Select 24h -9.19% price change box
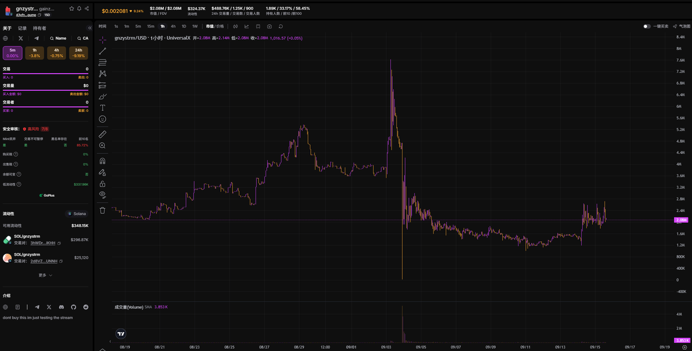Screen dimensions: 692x351 pyautogui.click(x=78, y=53)
